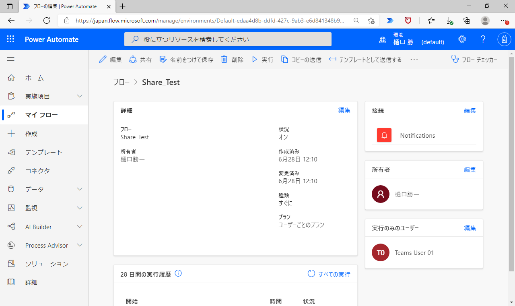This screenshot has width=515, height=306.
Task: Click 編集 link in 実行のみのユーザー card
Action: click(x=470, y=228)
